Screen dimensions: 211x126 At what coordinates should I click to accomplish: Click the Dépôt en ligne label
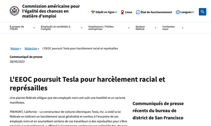pyautogui.click(x=105, y=12)
